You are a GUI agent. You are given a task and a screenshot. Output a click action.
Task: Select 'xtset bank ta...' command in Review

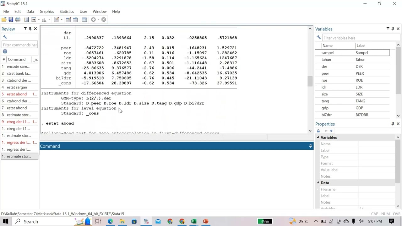coord(19,73)
